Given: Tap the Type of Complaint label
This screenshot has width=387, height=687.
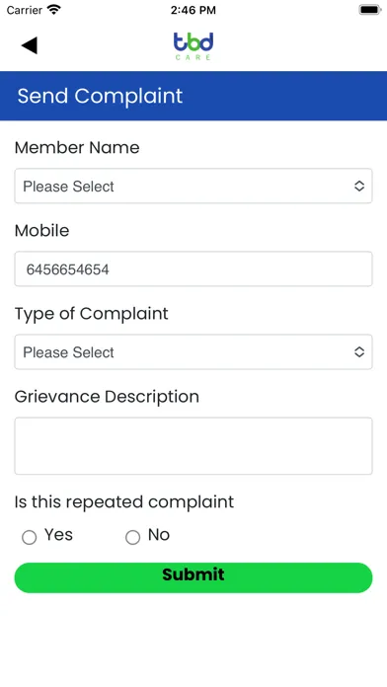Looking at the screenshot, I should click(91, 314).
